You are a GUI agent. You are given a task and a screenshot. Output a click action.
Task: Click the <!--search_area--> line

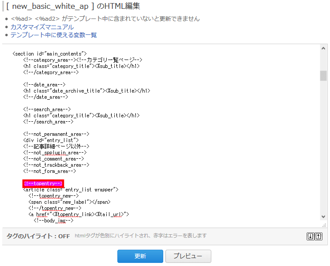[47, 109]
